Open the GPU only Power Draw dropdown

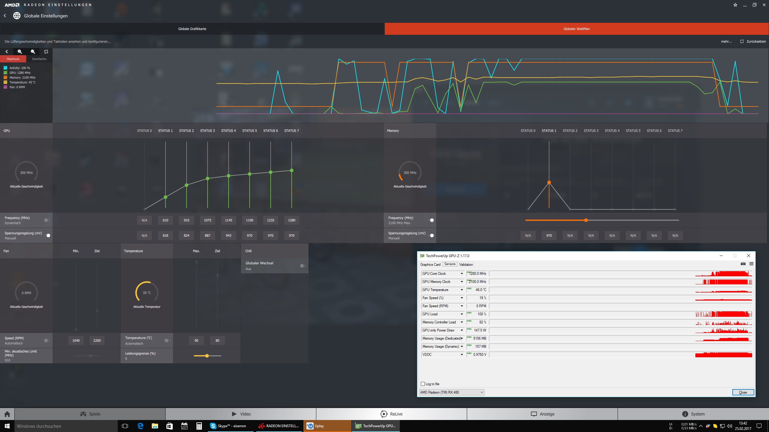[x=462, y=330]
